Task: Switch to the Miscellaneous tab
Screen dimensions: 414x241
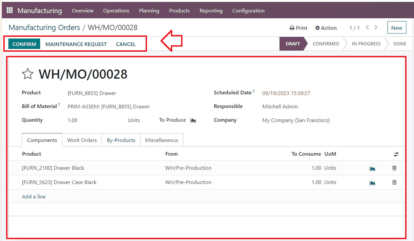Action: pos(161,140)
